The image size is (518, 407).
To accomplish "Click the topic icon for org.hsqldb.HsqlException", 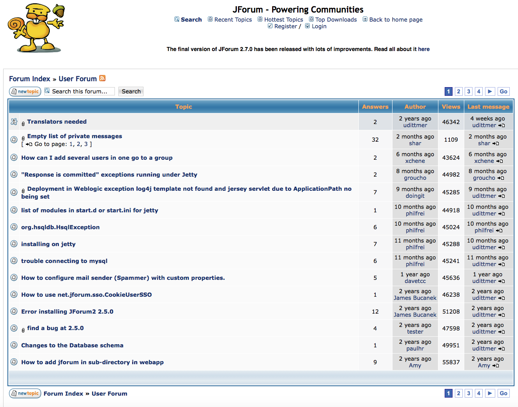I will pos(14,227).
